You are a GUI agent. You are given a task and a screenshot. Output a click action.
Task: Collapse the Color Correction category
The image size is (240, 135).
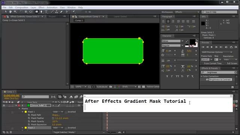(202, 76)
